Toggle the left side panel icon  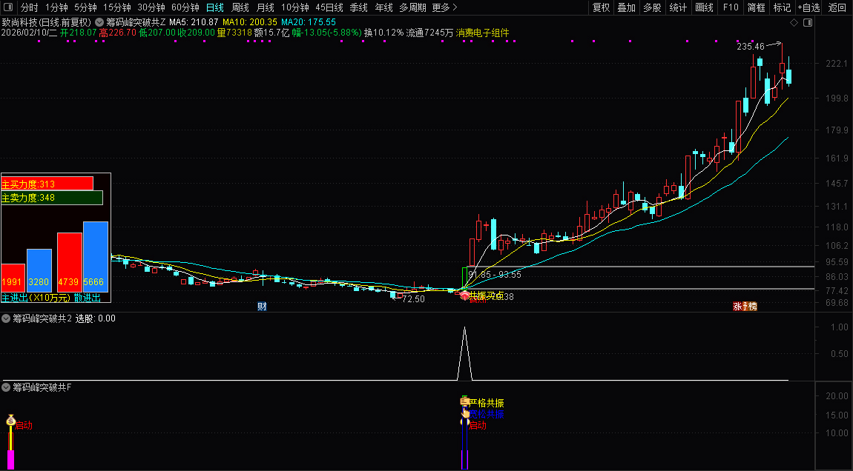[x=10, y=7]
